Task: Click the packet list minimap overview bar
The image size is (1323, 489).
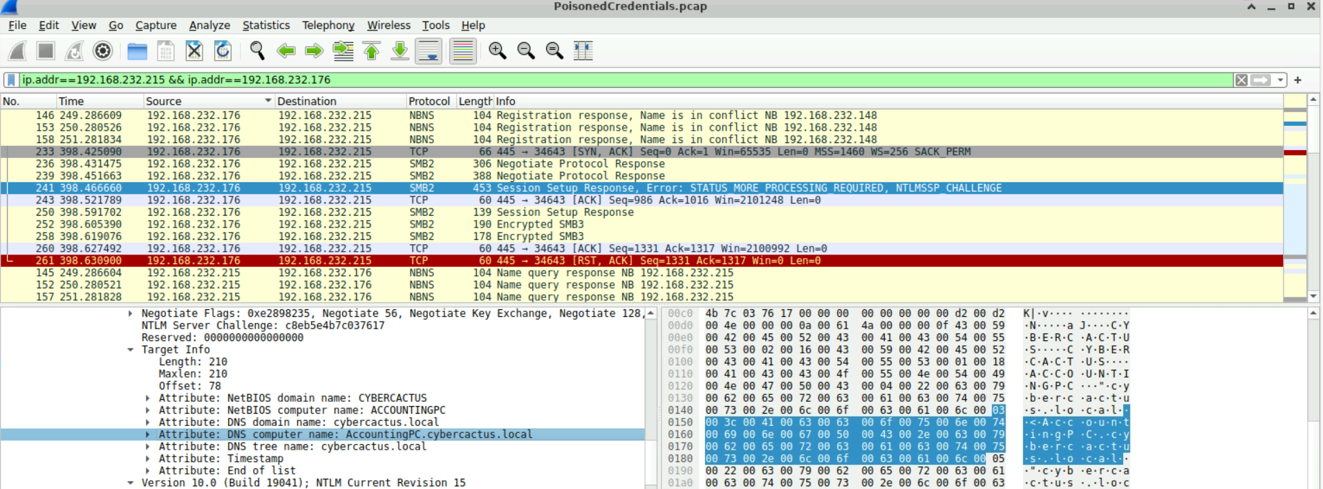Action: tap(1295, 198)
